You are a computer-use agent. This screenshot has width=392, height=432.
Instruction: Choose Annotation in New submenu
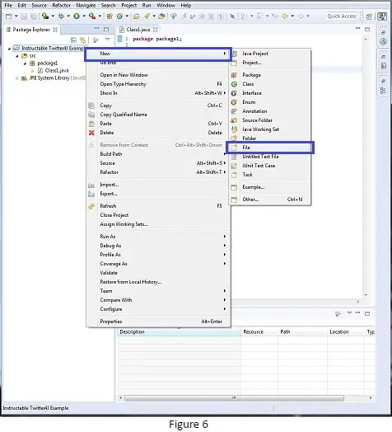click(270, 111)
